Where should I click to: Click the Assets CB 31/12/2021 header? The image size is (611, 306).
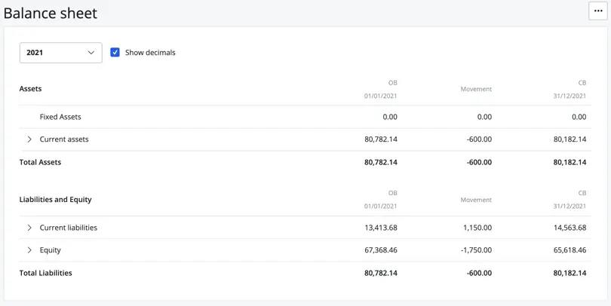570,89
